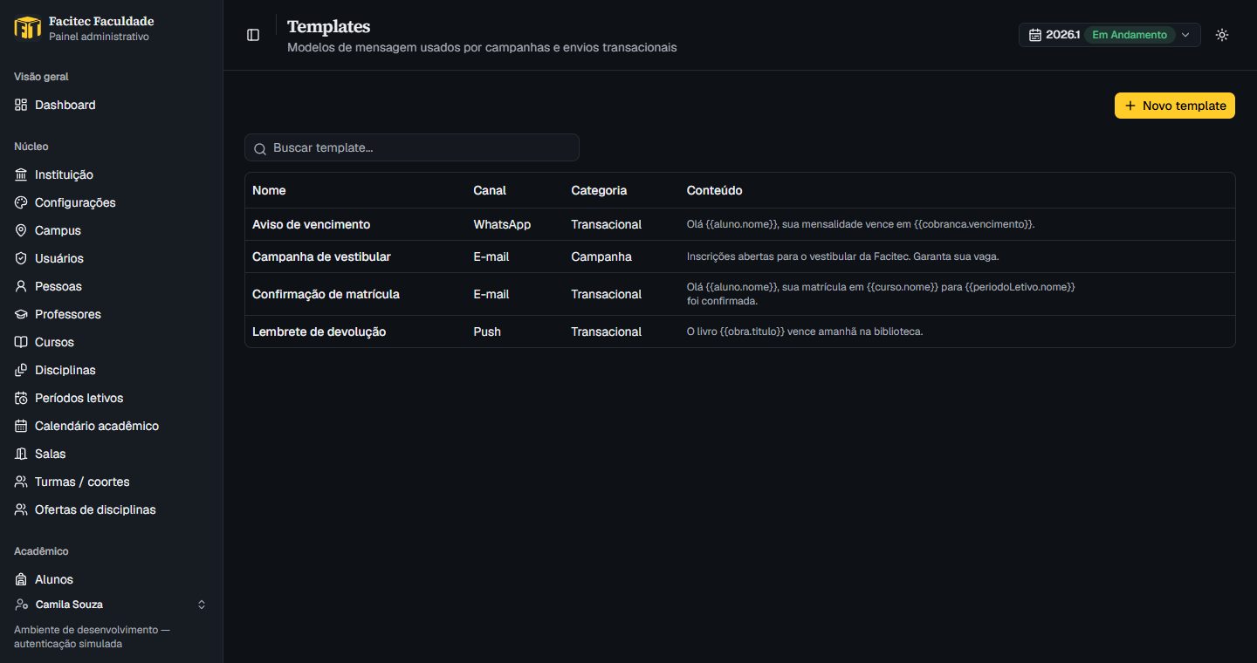Click content text starting 'O livro'
1257x663 pixels.
tap(805, 331)
